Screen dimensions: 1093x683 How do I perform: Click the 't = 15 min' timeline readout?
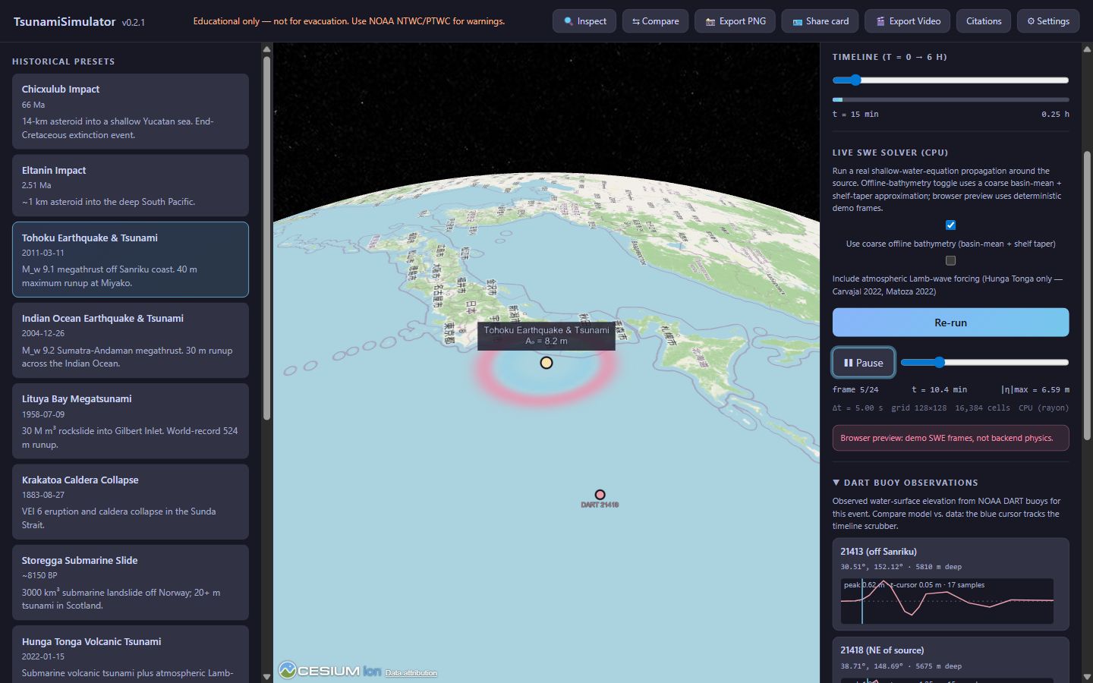[855, 114]
